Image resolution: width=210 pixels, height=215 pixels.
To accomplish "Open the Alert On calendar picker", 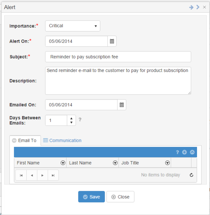I will [x=112, y=41].
